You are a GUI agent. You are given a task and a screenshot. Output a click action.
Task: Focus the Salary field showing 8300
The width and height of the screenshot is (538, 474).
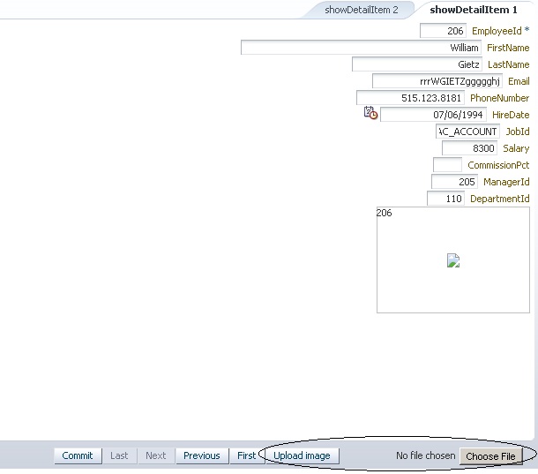[x=469, y=148]
